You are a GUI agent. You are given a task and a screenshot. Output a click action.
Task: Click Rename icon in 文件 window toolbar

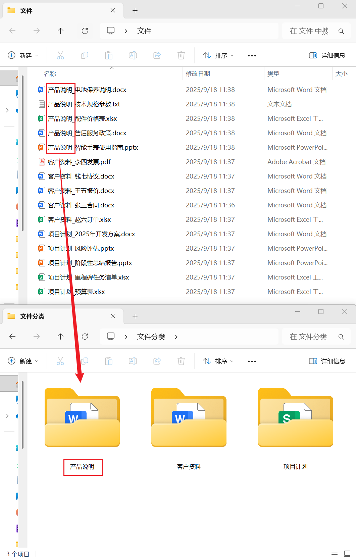133,55
